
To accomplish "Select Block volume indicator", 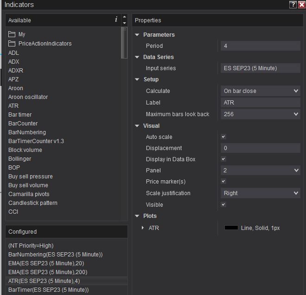I will tap(25, 150).
